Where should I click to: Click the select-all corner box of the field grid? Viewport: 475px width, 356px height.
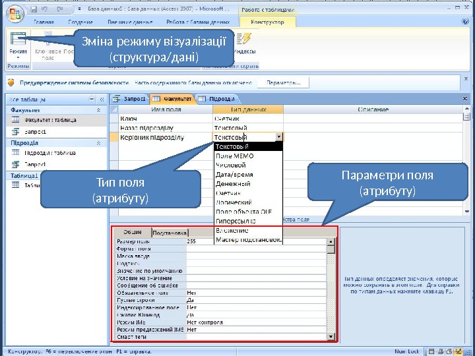113,109
